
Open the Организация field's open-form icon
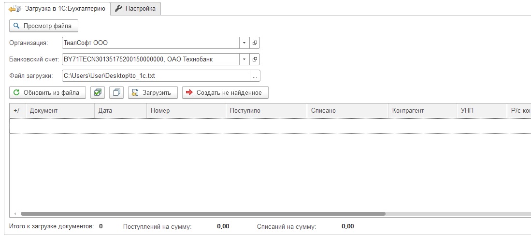pos(255,43)
